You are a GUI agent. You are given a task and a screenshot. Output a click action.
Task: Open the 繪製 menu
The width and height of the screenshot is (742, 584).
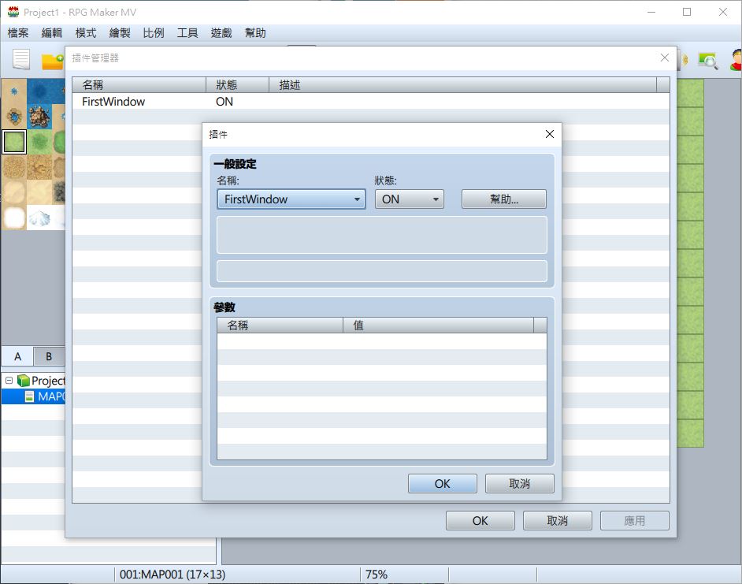click(120, 32)
